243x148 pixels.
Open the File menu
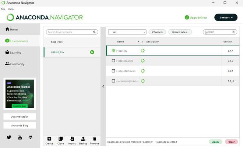point(3,9)
